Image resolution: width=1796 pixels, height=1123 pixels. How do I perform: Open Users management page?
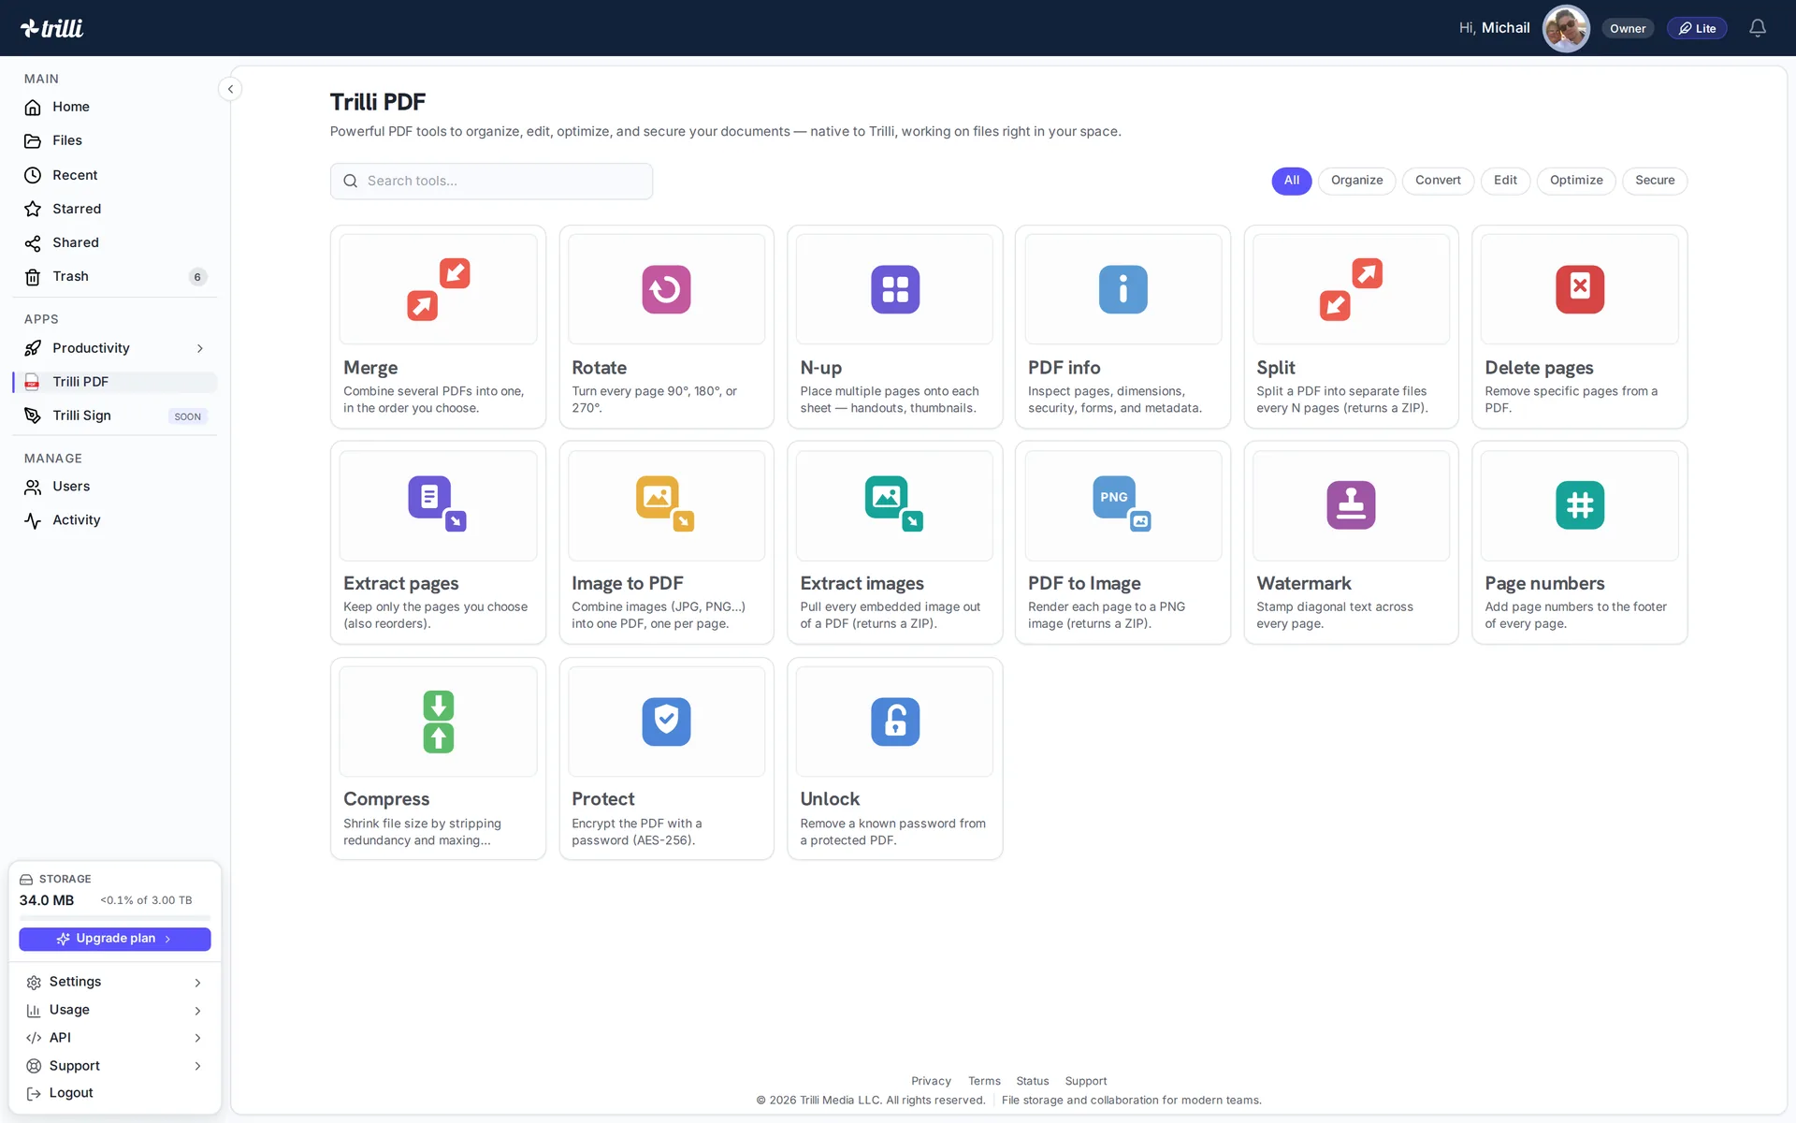[114, 487]
